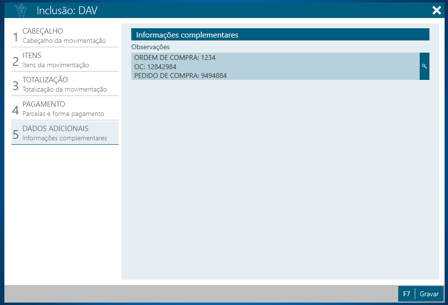Screen dimensions: 448x305
Task: Click the shopping cart icon in title bar
Action: 21,10
